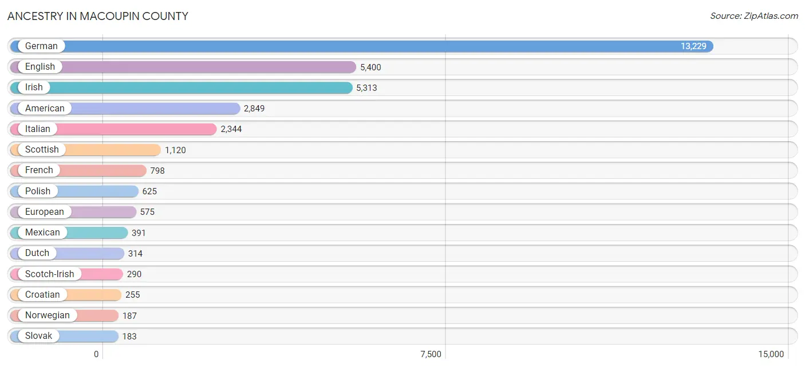Select the American label pill
This screenshot has width=805, height=368.
tap(45, 108)
